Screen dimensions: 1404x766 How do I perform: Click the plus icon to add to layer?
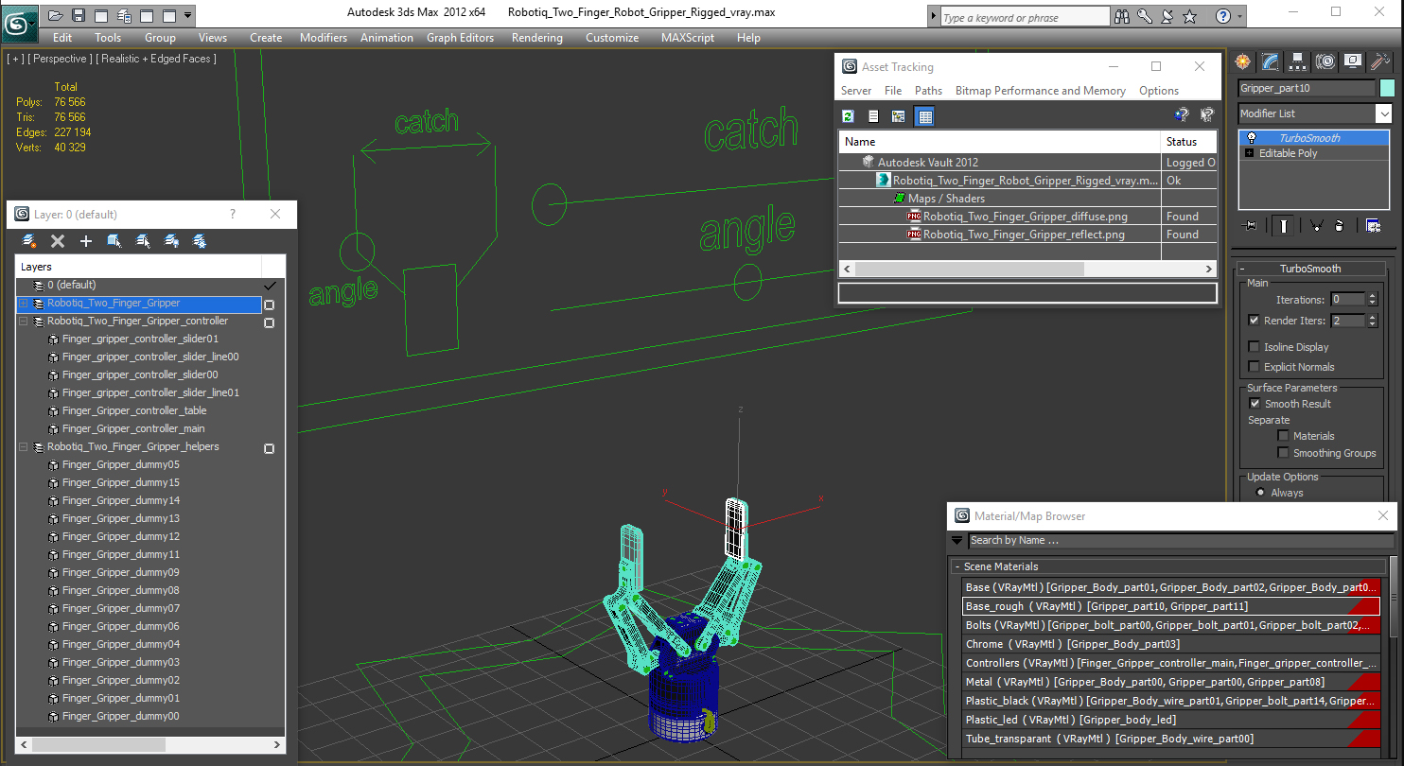[x=85, y=241]
